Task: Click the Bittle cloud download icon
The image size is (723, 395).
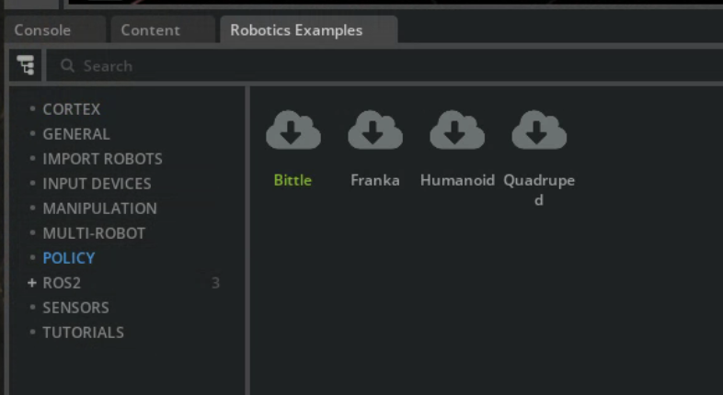Action: tap(293, 131)
